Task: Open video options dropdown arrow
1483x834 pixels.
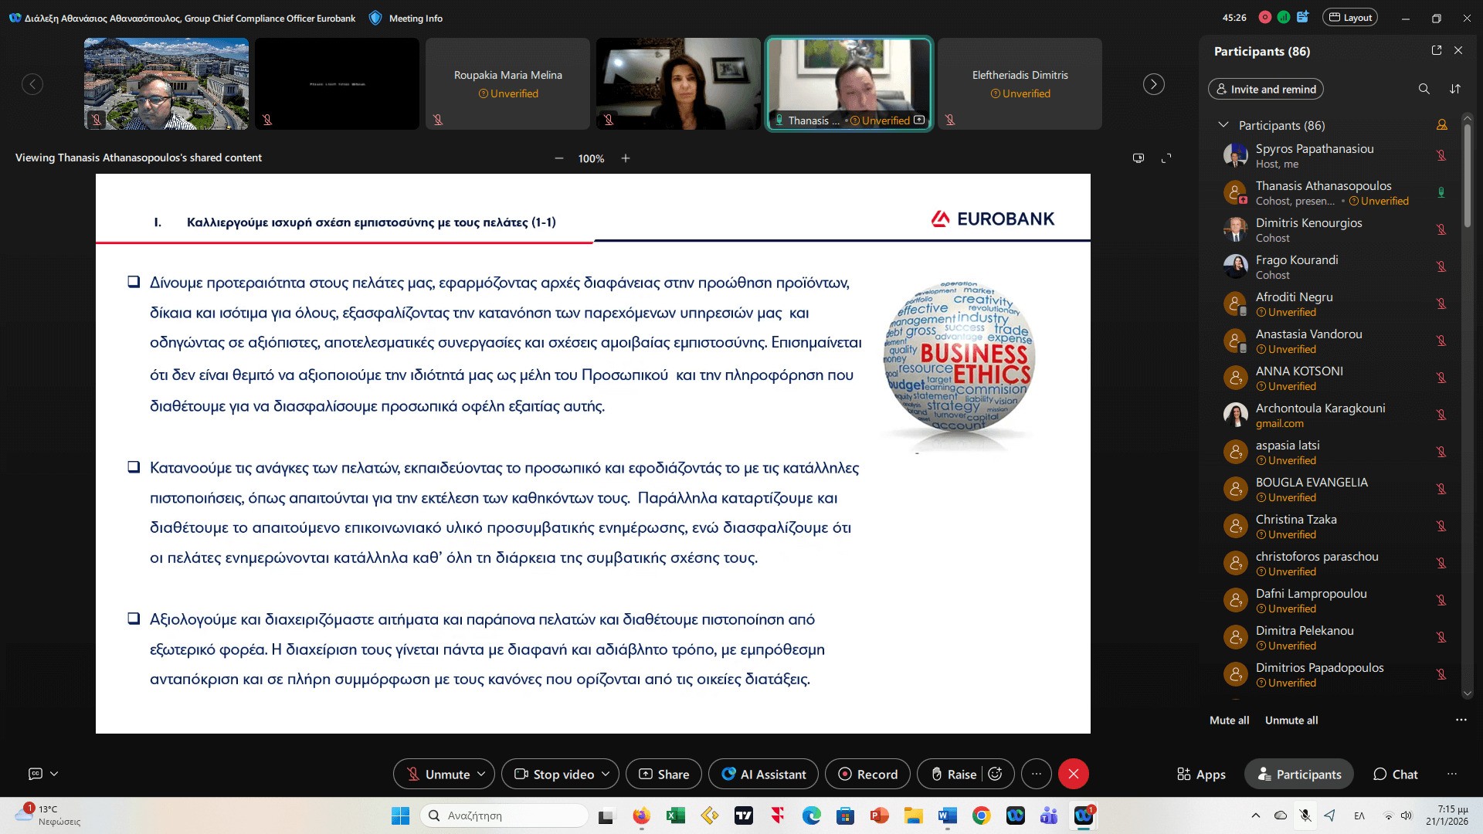Action: click(x=606, y=774)
